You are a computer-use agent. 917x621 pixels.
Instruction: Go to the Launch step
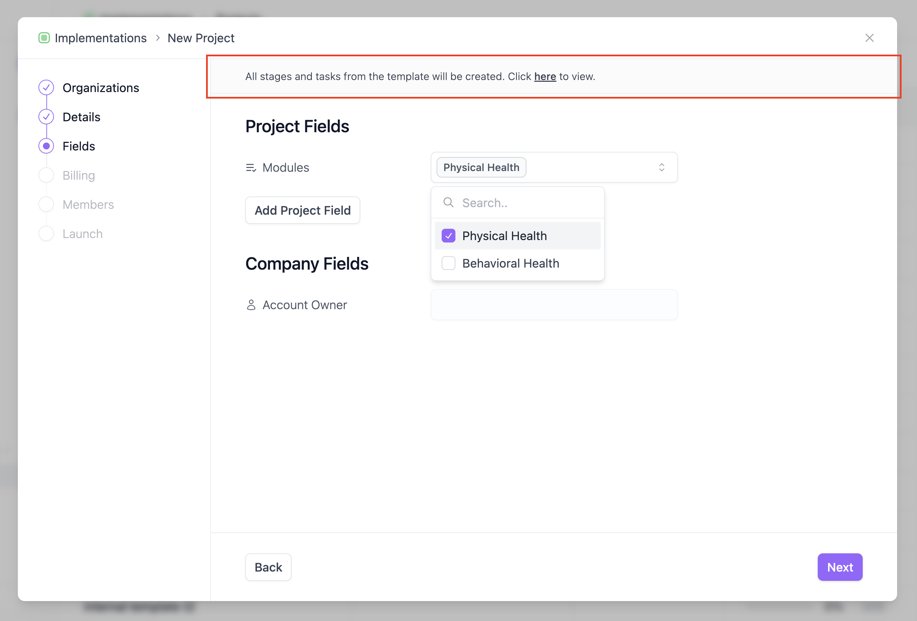(82, 234)
